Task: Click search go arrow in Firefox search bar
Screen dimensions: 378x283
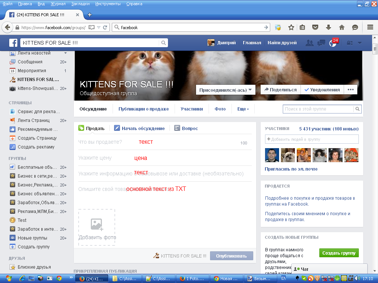Action: click(x=266, y=27)
